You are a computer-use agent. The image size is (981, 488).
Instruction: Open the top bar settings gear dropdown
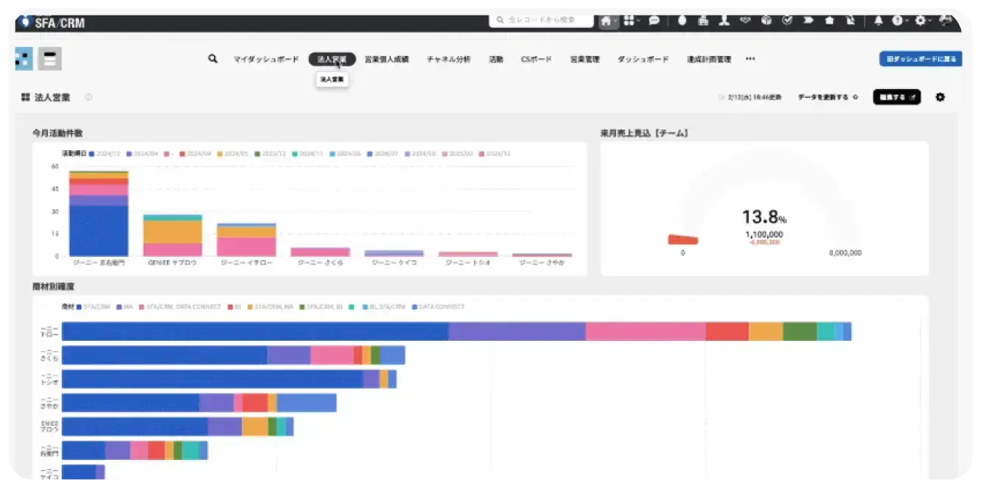[922, 21]
